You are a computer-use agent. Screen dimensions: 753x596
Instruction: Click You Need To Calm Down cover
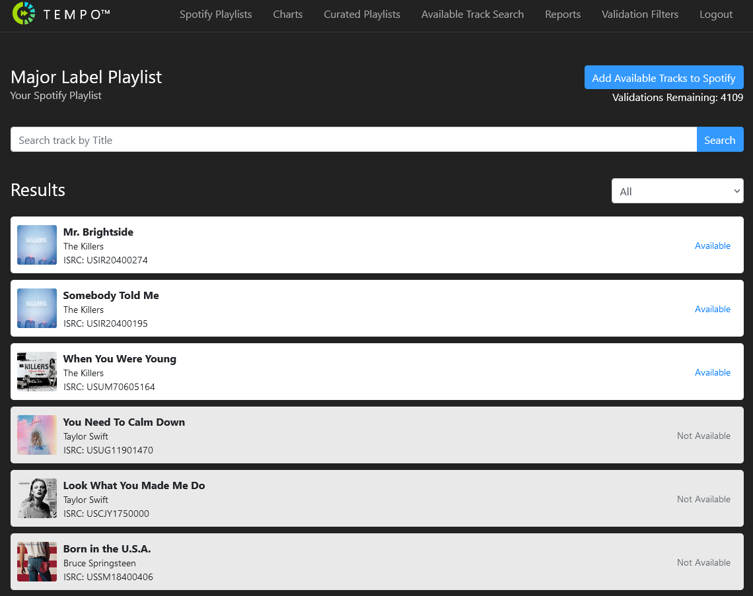[37, 435]
